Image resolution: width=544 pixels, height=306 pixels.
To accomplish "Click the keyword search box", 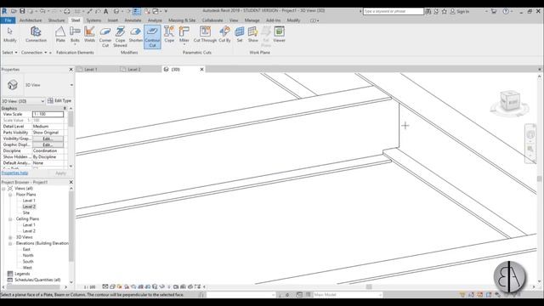I will click(394, 11).
